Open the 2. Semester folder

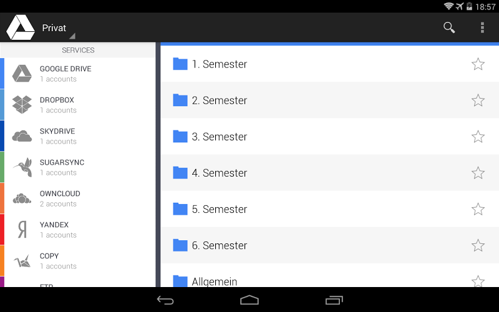(x=330, y=100)
